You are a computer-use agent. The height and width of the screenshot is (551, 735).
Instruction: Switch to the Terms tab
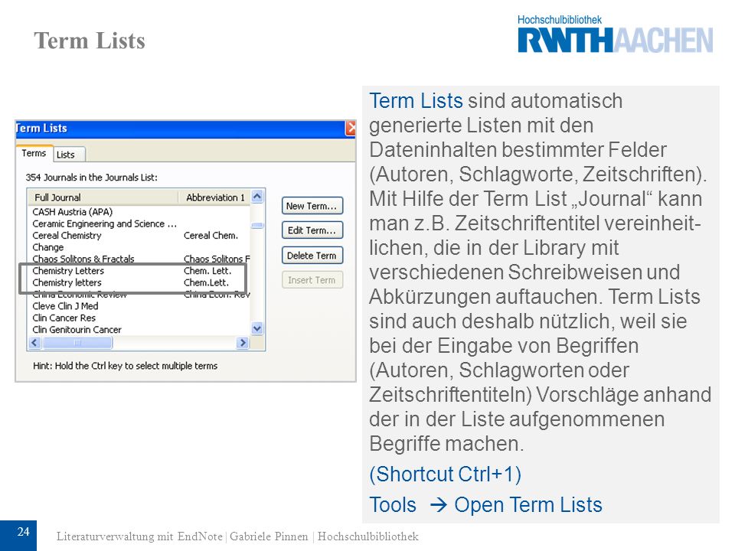34,153
